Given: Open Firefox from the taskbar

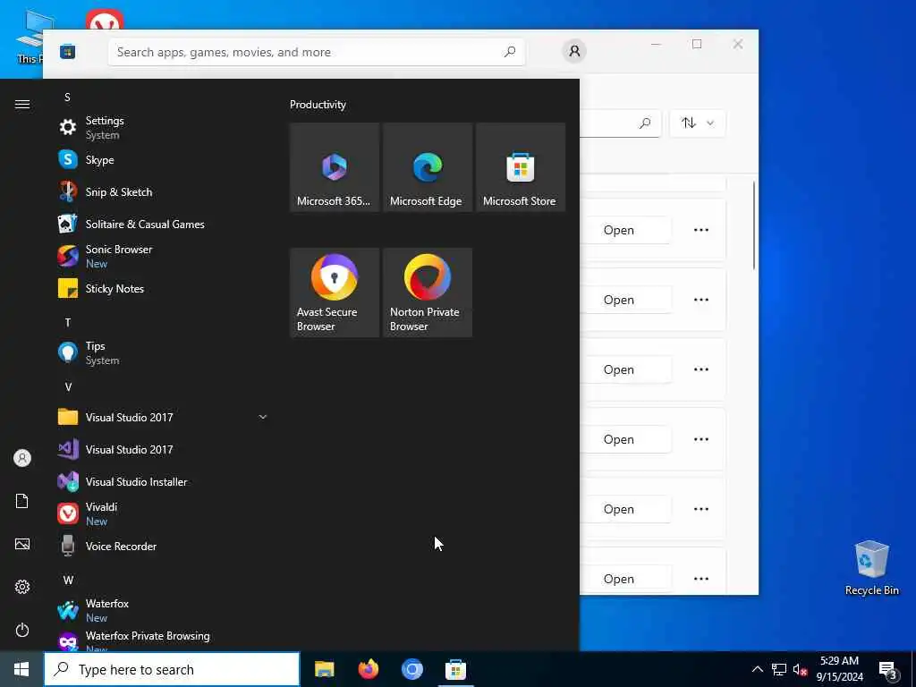Looking at the screenshot, I should click(368, 669).
